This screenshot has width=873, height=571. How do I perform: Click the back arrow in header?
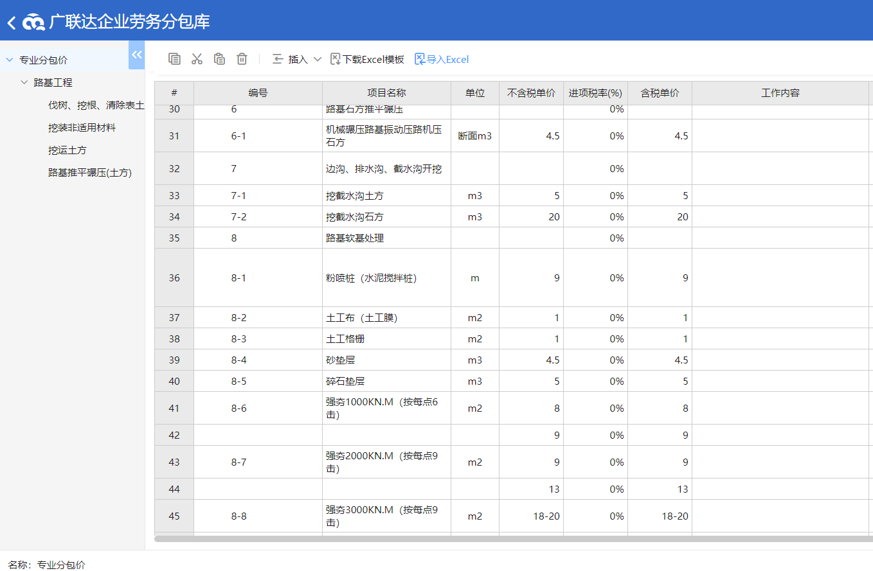click(x=11, y=23)
